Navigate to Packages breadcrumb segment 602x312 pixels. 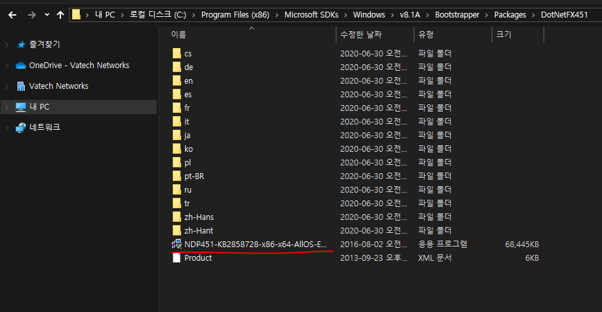click(510, 15)
